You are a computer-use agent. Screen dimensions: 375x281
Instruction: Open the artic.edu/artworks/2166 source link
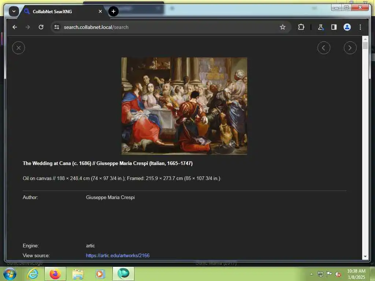(x=118, y=255)
